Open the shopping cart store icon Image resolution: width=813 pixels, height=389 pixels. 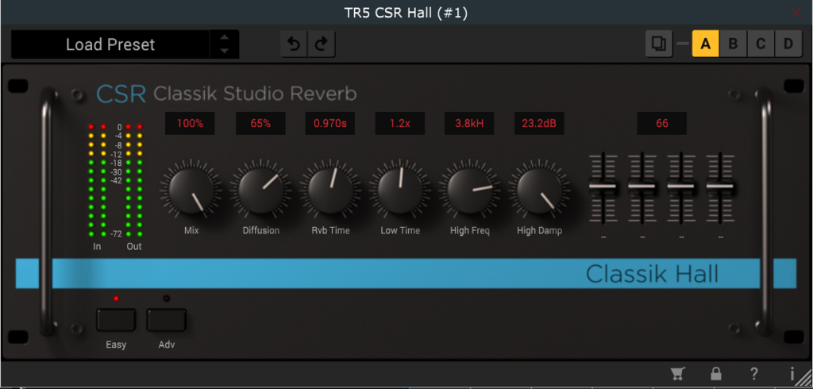pyautogui.click(x=676, y=373)
